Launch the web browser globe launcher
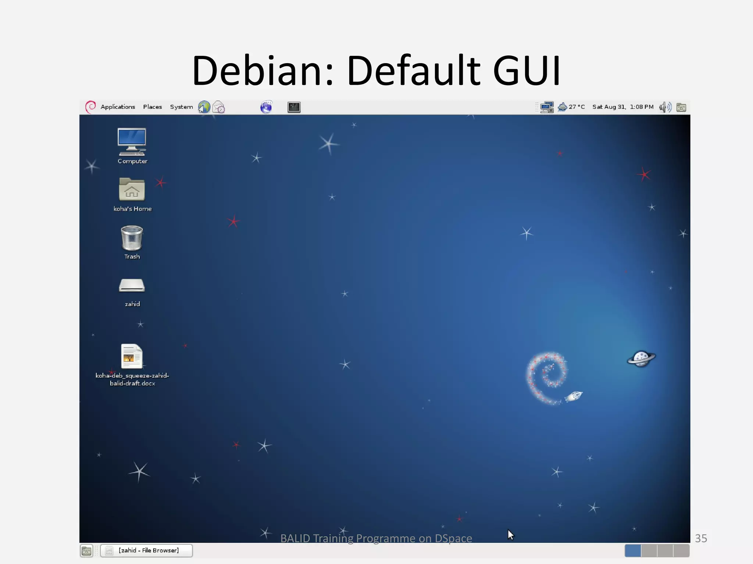Screen dimensions: 753x564 point(204,107)
